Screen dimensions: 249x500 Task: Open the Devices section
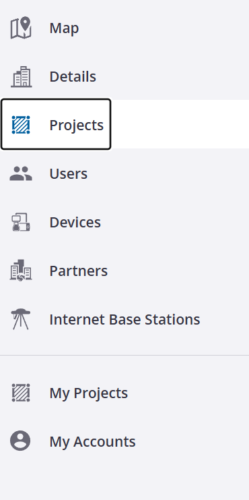coord(75,222)
